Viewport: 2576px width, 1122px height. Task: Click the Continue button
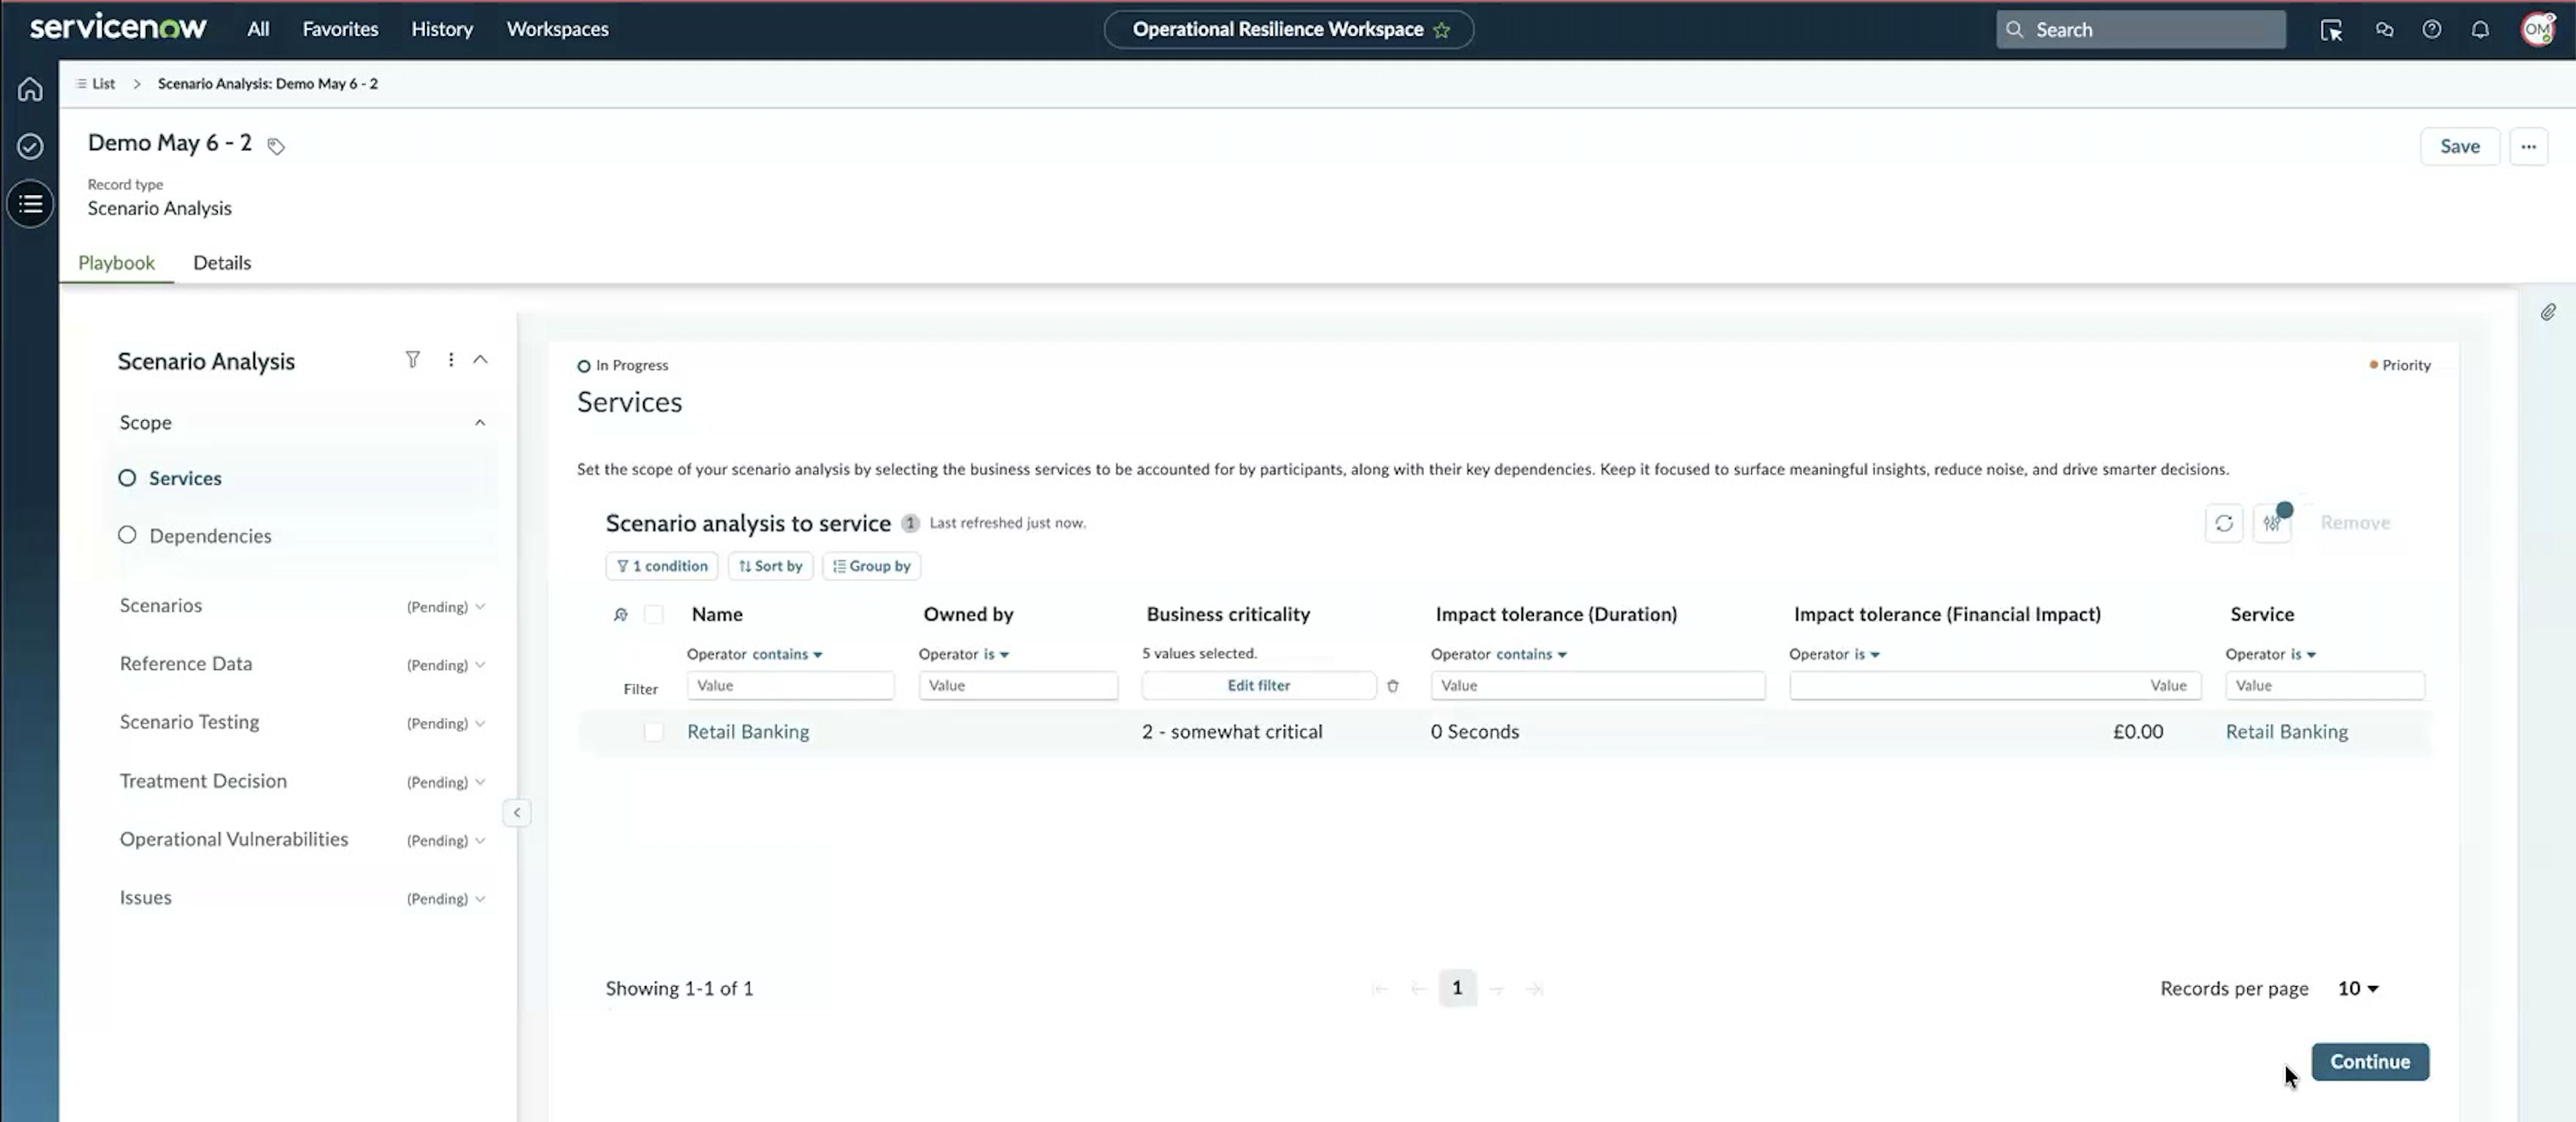(x=2369, y=1062)
